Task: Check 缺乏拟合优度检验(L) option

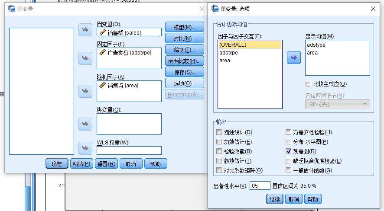Action: (289, 161)
